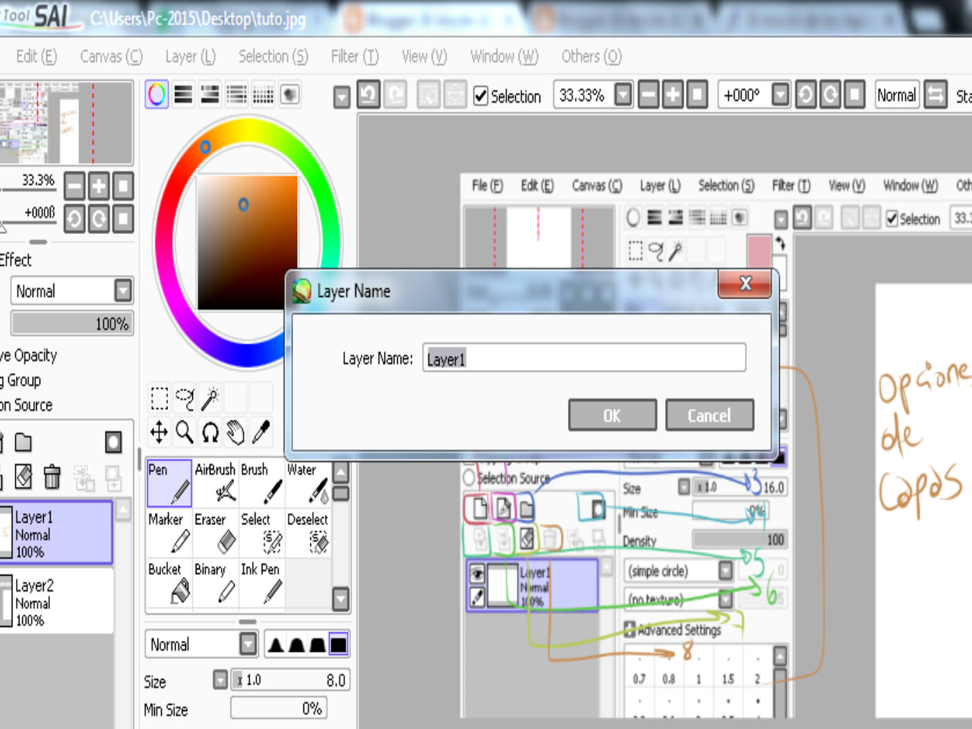The image size is (972, 729).
Task: Switch to the Water brush tool
Action: pos(308,483)
